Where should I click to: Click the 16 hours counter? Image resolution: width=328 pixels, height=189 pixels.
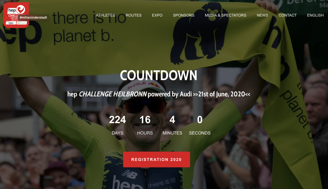coord(145,120)
